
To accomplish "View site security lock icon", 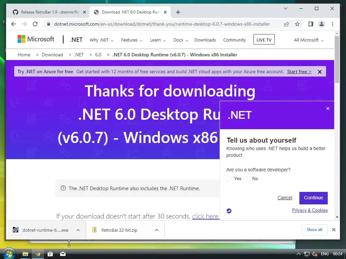I will pyautogui.click(x=49, y=24).
